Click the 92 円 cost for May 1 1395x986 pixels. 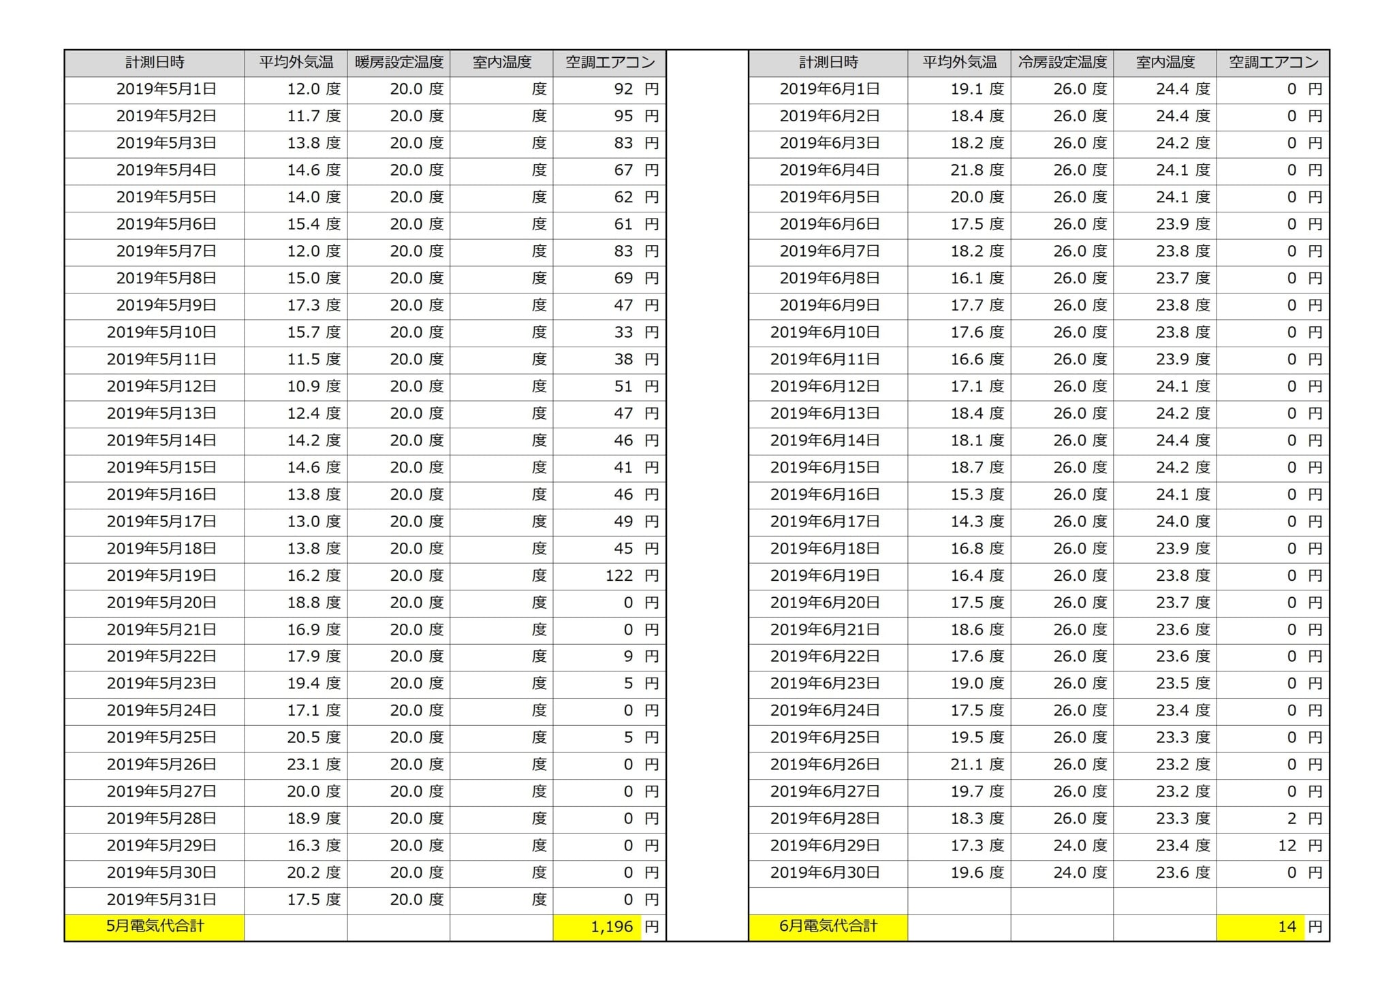pos(609,90)
